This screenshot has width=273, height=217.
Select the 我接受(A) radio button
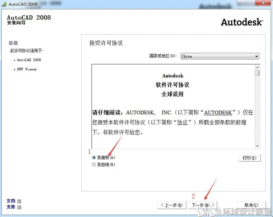pyautogui.click(x=94, y=158)
